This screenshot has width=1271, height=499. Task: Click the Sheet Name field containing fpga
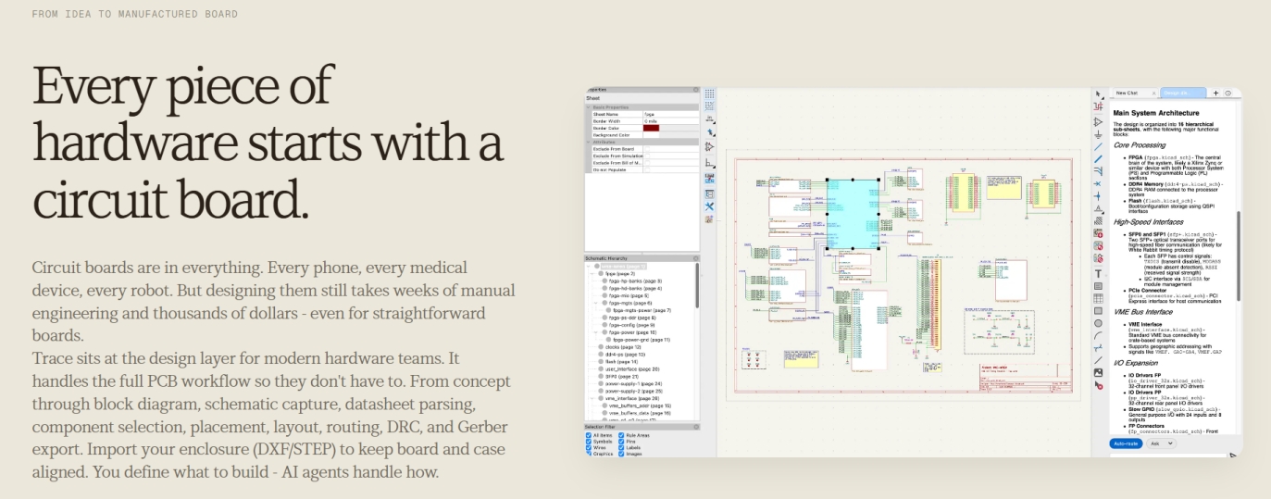pos(671,114)
